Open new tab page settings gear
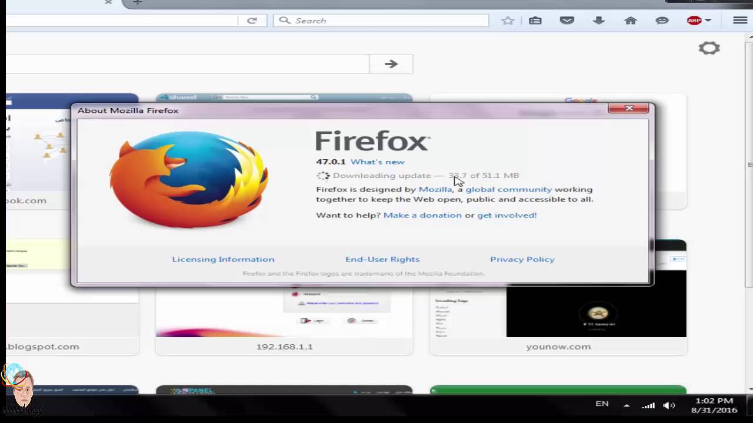753x423 pixels. [x=709, y=48]
